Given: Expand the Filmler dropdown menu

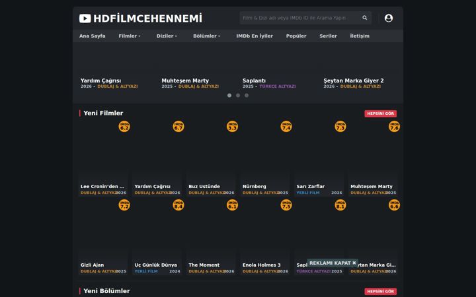Looking at the screenshot, I should coord(130,36).
